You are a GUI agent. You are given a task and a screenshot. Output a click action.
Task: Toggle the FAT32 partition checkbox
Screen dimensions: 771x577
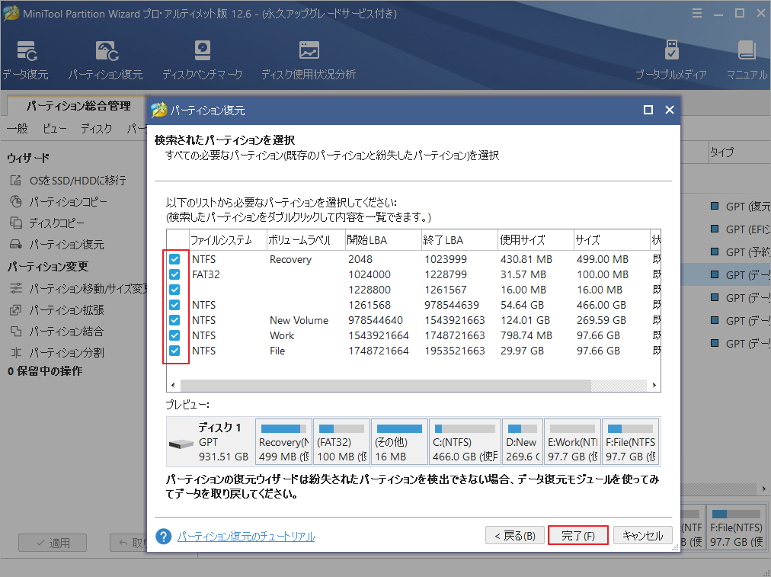(174, 274)
